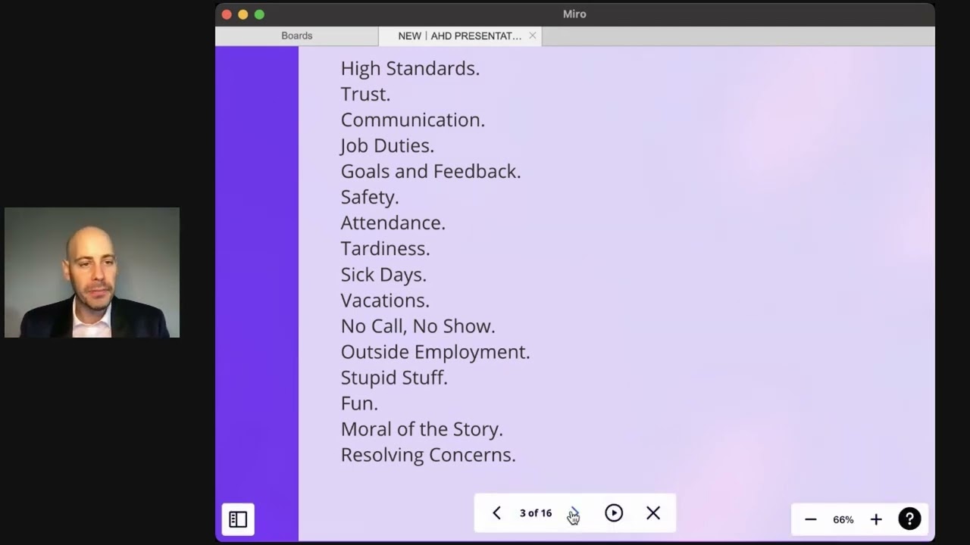Viewport: 970px width, 545px height.
Task: Close the AHD PRESENTAT... tab
Action: (533, 36)
